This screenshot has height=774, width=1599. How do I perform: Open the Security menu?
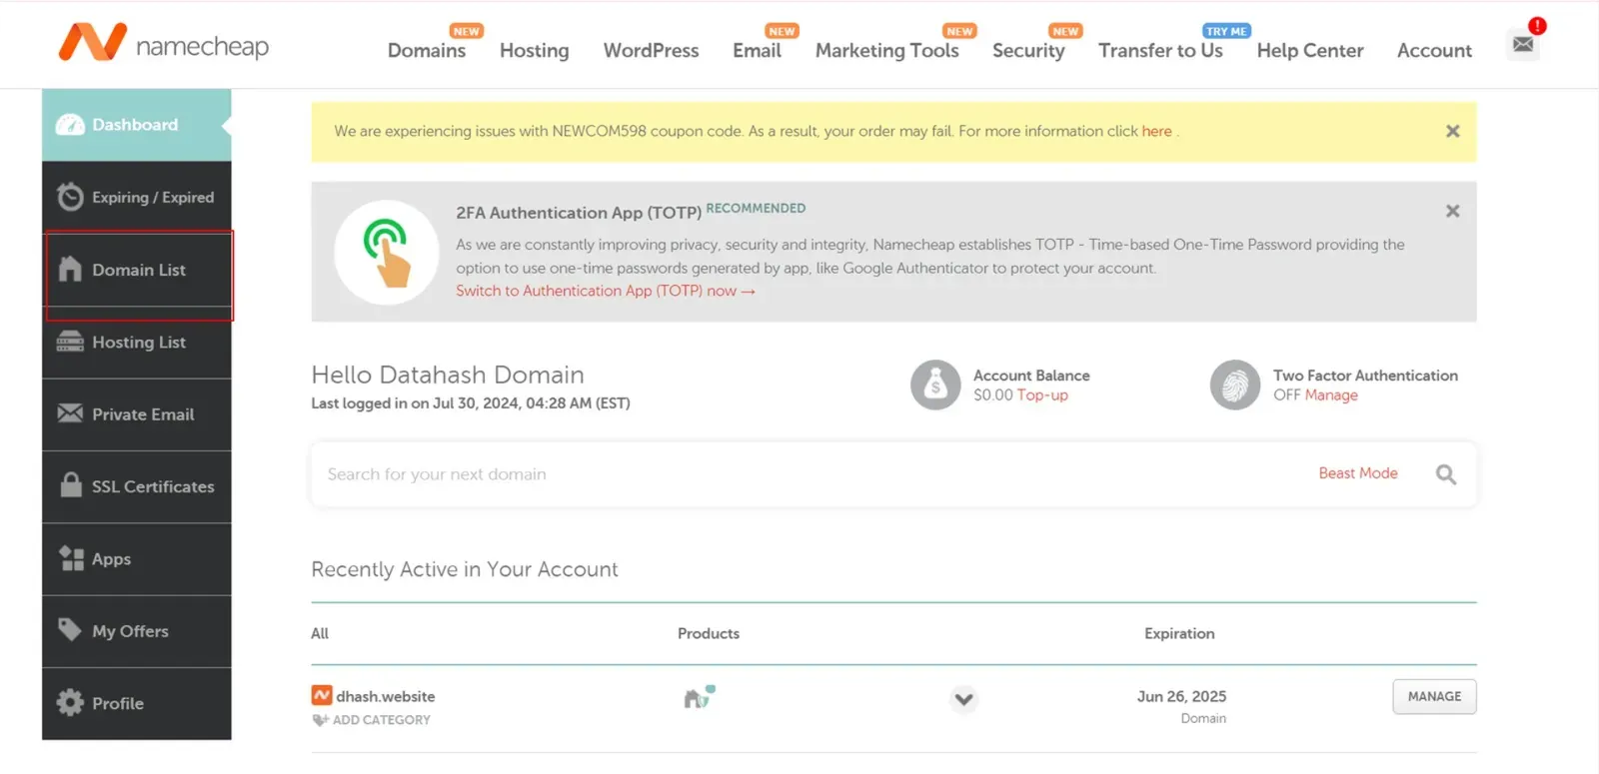pyautogui.click(x=1028, y=50)
